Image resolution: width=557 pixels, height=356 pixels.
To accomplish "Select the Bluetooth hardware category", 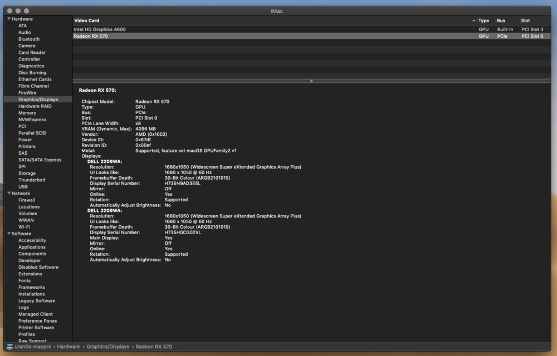I will pos(28,38).
